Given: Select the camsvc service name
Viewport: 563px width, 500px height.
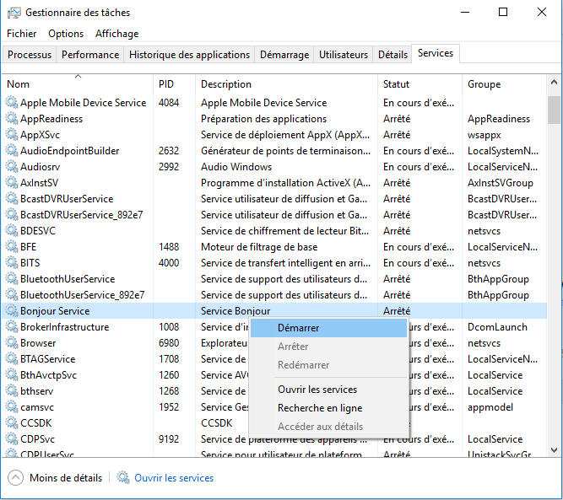Looking at the screenshot, I should coord(37,407).
